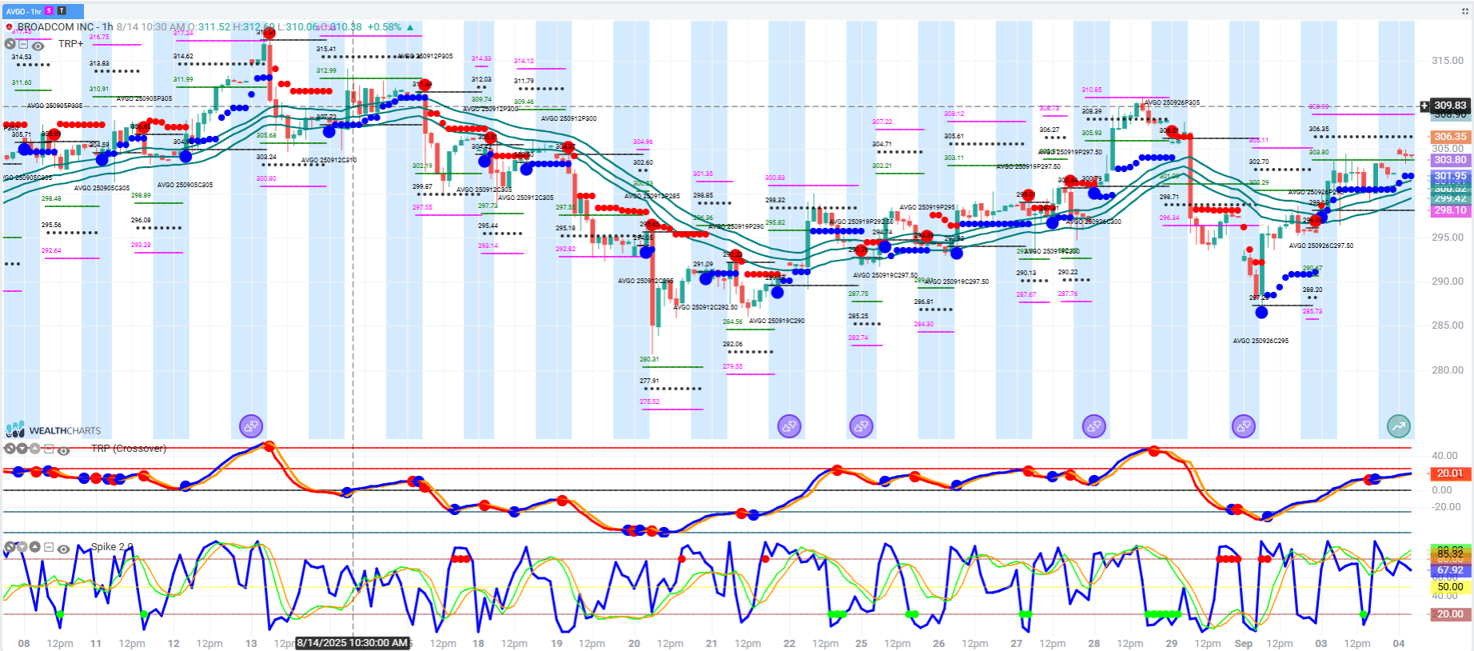1474x651 pixels.
Task: Click the blue 301.95 price tag
Action: [1449, 176]
